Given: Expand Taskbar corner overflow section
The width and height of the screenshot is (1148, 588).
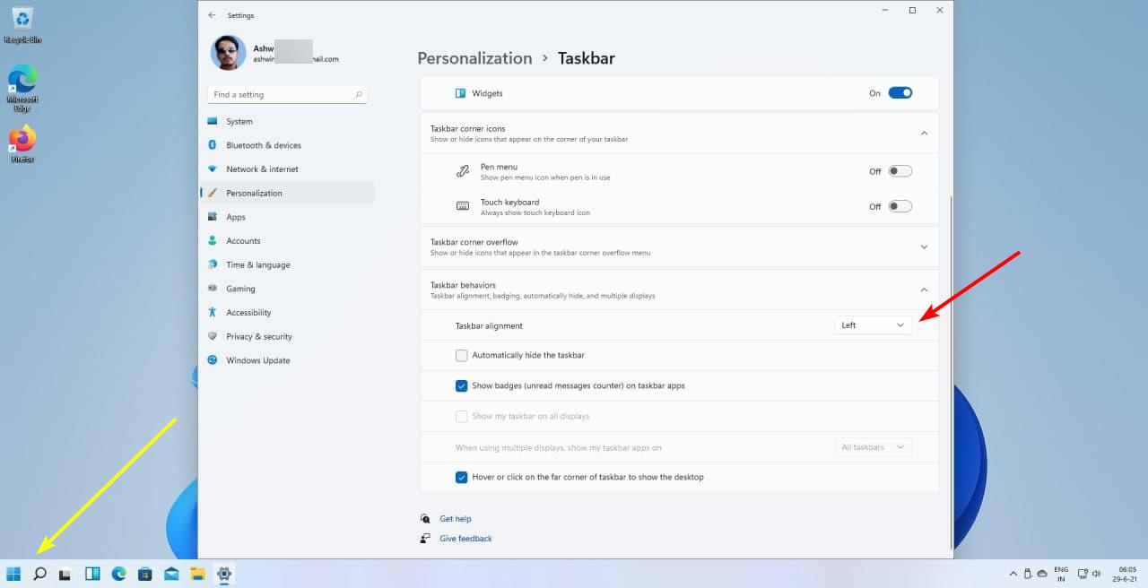Looking at the screenshot, I should click(924, 246).
